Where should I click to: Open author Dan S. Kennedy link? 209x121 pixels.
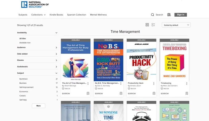pyautogui.click(x=104, y=86)
